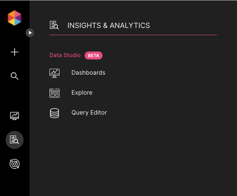Viewport: 237px width, 196px height.
Task: Click the INSIGHTS & ANALYTICS heading text
Action: click(109, 26)
